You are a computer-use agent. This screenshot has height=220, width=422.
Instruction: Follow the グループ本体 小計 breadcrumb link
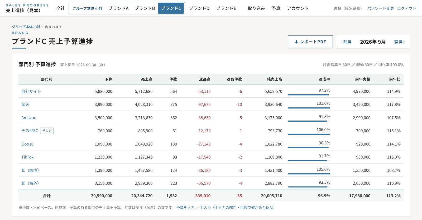coord(26,27)
